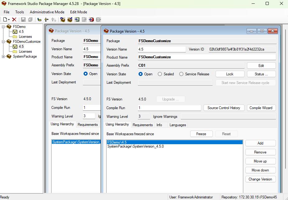Click the package icon in front window title bar
Viewport: 288px width, 200px height.
[106, 31]
